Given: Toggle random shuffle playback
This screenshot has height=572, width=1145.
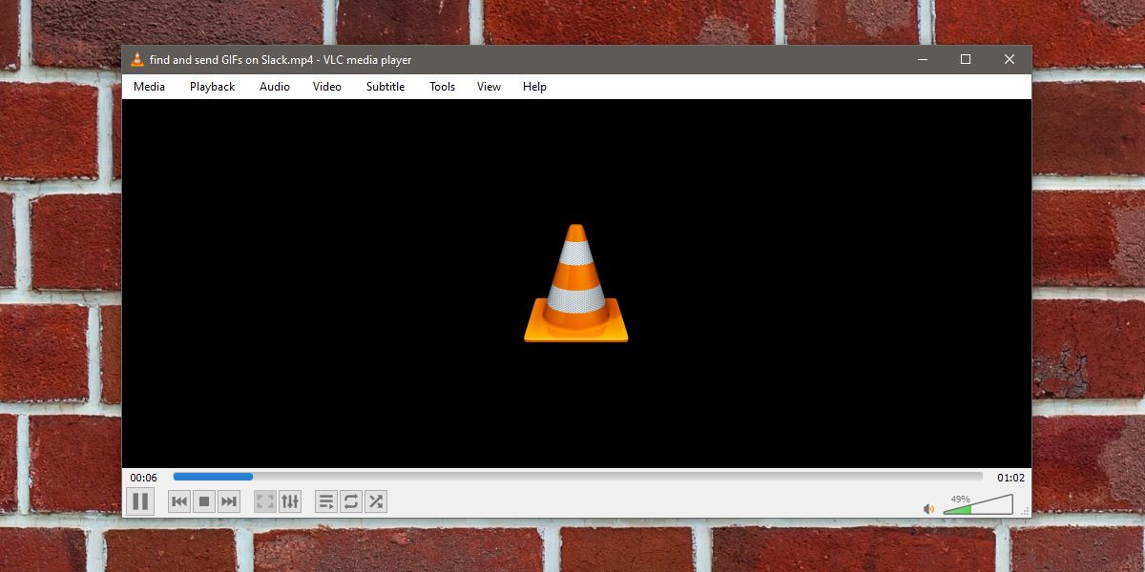Looking at the screenshot, I should click(376, 501).
